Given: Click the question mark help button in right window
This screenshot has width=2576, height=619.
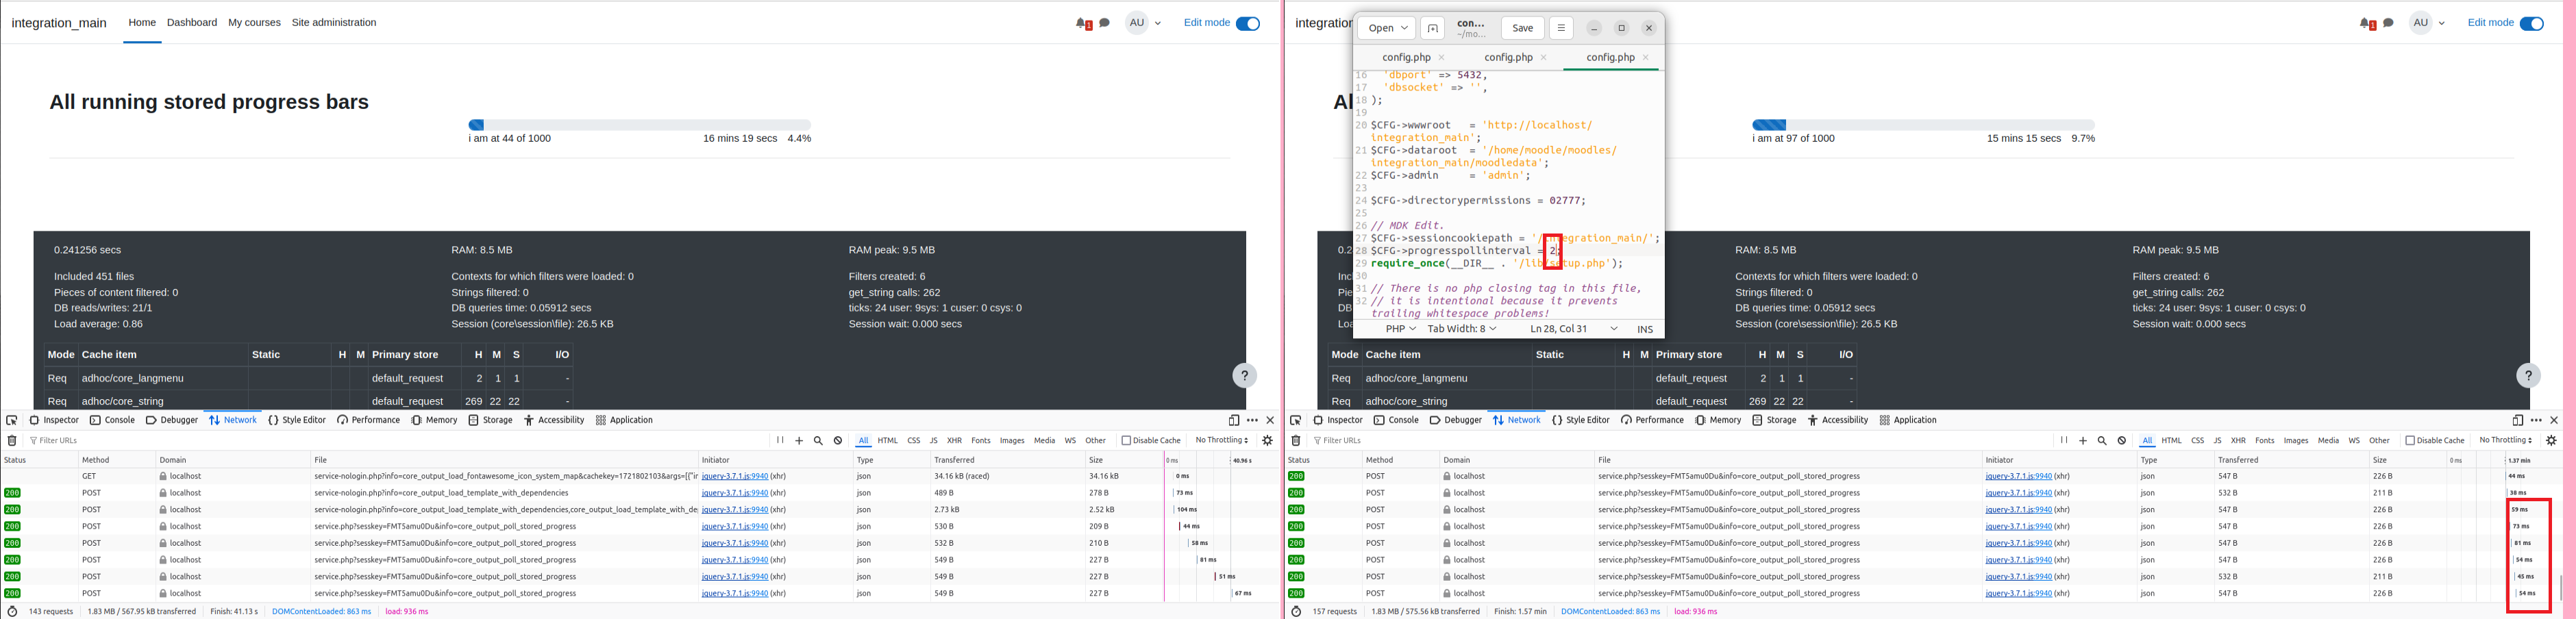Looking at the screenshot, I should click(2528, 376).
